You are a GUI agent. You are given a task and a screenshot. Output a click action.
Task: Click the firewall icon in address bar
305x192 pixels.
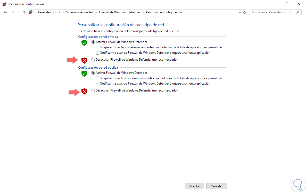pos(30,12)
